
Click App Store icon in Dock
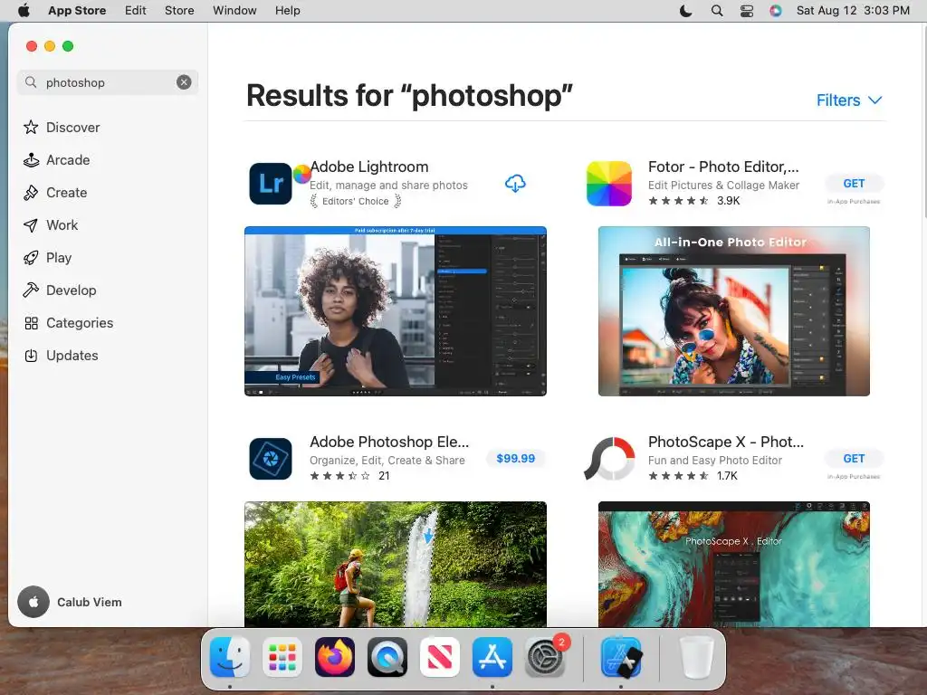(x=492, y=657)
